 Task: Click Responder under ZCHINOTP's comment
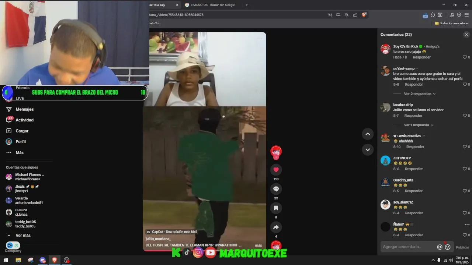click(414, 169)
